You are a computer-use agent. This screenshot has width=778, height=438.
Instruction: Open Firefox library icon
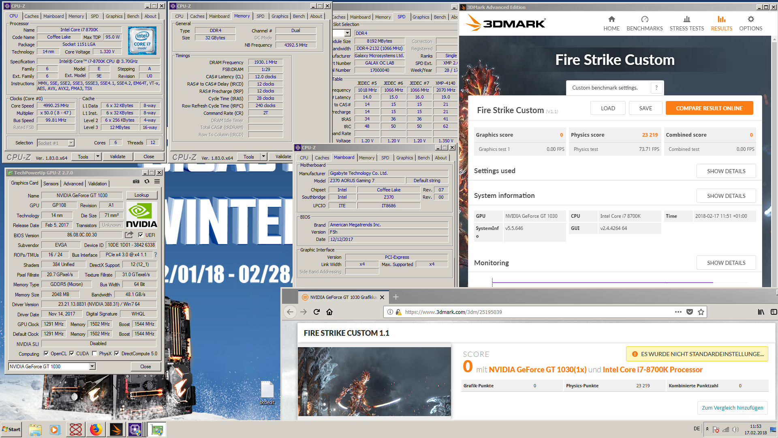coord(761,312)
